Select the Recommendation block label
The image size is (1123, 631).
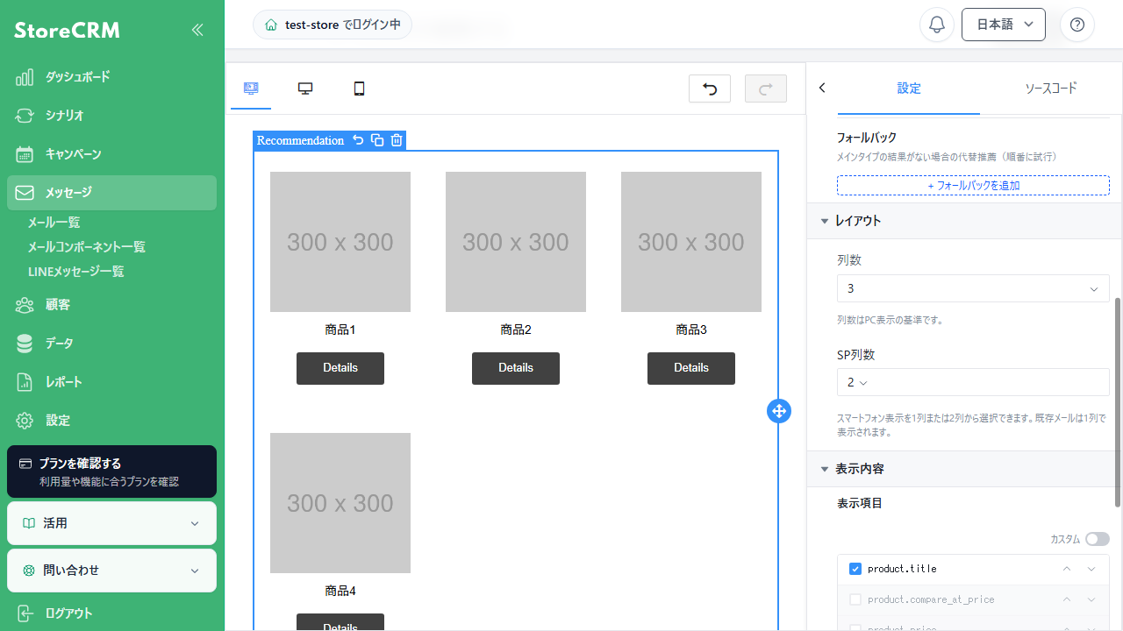[x=300, y=140]
